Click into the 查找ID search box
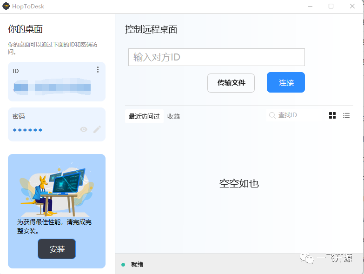The image size is (364, 274). [298, 115]
